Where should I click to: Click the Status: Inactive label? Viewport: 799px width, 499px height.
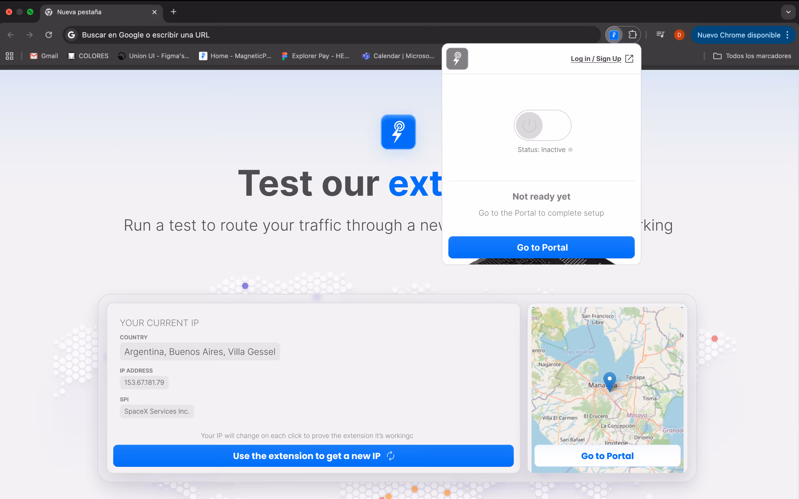click(x=541, y=150)
